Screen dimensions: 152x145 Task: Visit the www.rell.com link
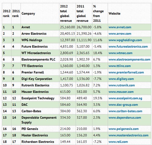tap(118, 142)
